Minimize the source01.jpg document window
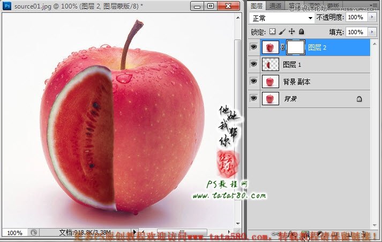This screenshot has height=242, width=382. point(197,6)
